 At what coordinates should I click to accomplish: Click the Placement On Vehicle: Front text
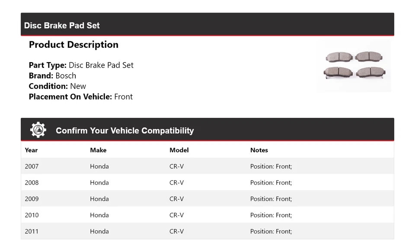[81, 97]
